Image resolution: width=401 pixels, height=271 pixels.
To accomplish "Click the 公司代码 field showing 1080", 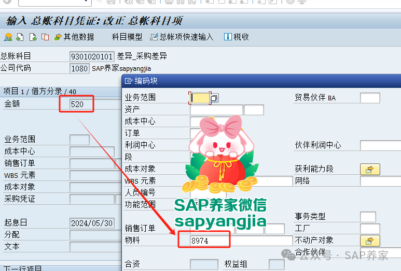I will 79,69.
